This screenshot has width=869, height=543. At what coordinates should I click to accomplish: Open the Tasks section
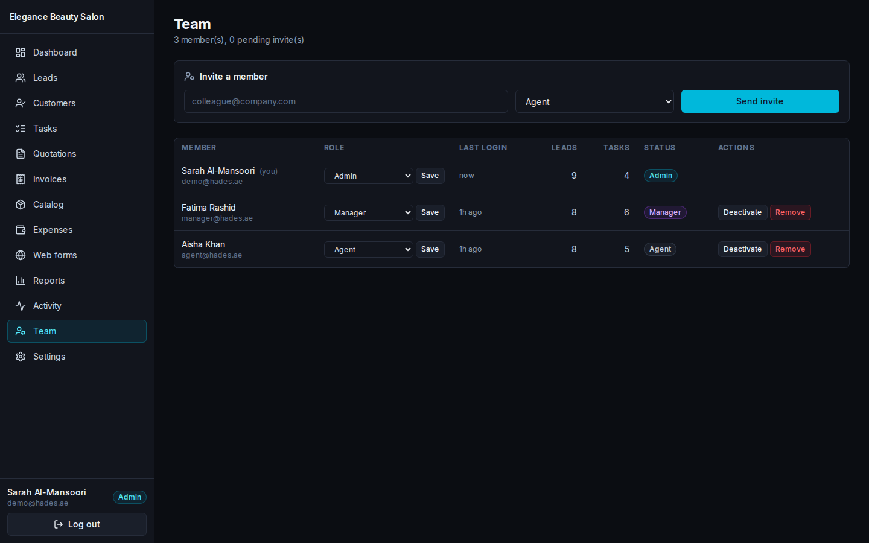tap(77, 129)
